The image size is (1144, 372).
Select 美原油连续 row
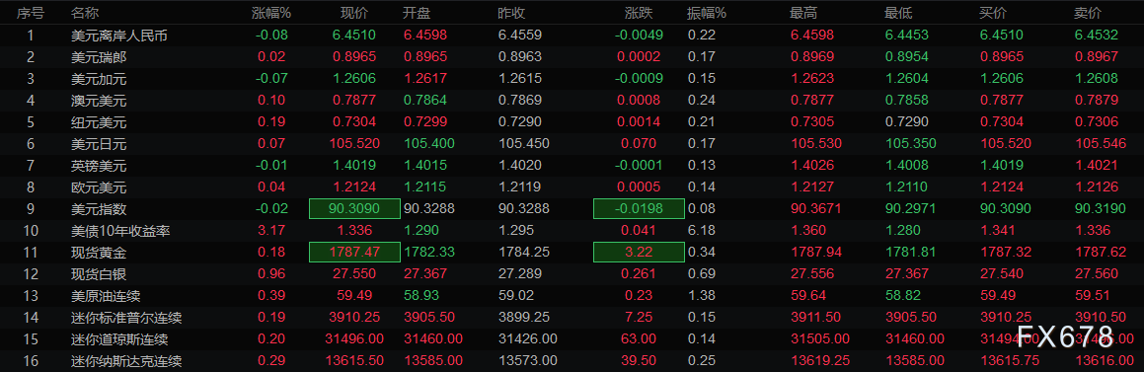click(x=572, y=296)
